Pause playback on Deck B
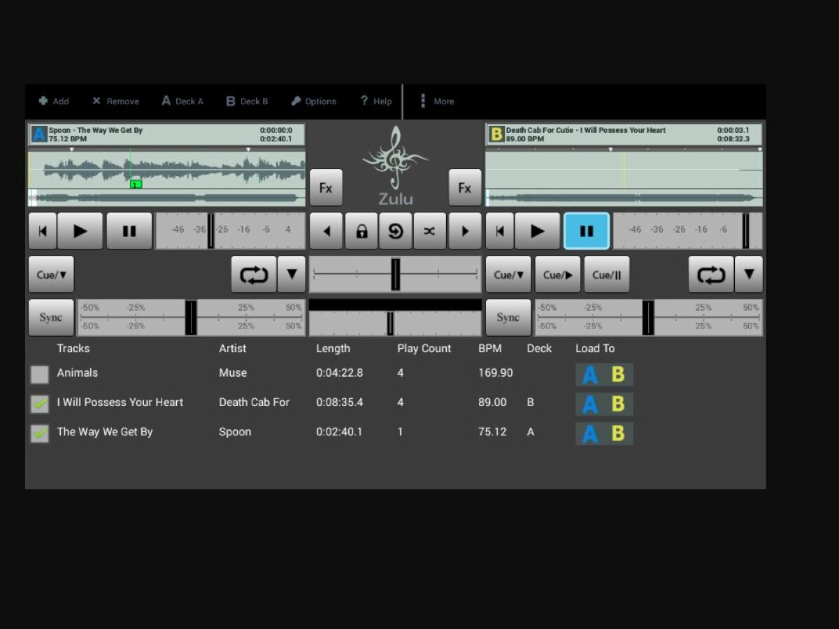 tap(586, 231)
